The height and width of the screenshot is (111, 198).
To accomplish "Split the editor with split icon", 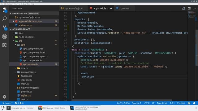I will [x=189, y=8].
